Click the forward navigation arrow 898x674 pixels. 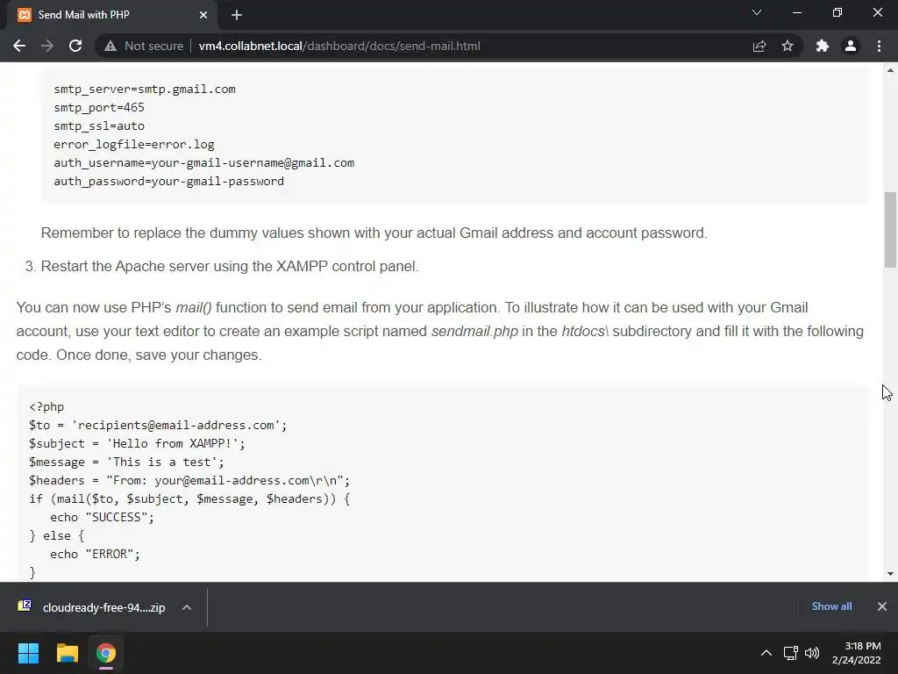47,46
